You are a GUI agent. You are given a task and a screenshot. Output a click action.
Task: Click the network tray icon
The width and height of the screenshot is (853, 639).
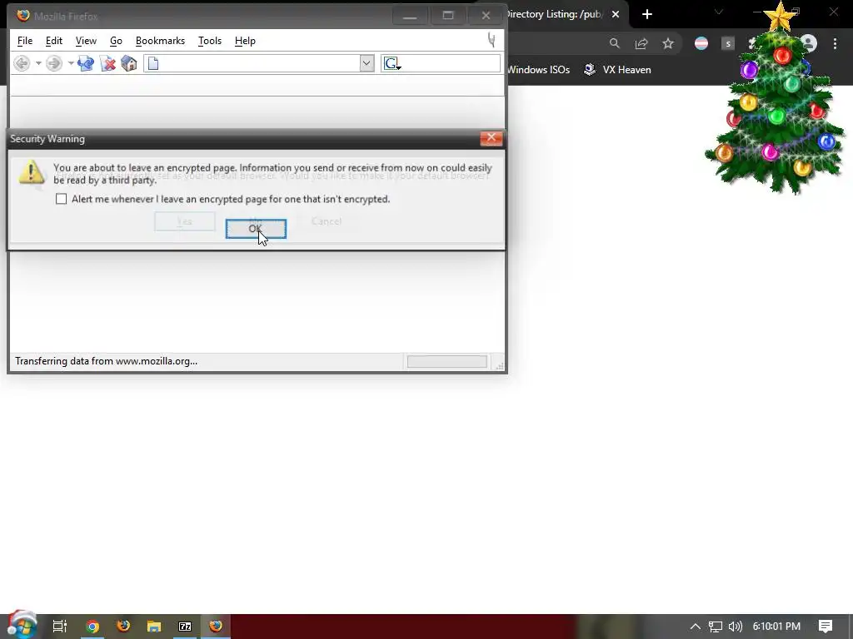pyautogui.click(x=716, y=627)
